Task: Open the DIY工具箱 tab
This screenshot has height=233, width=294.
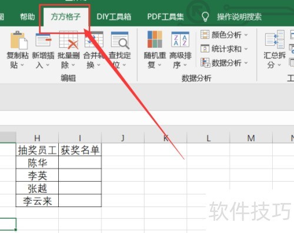Action: coord(113,17)
